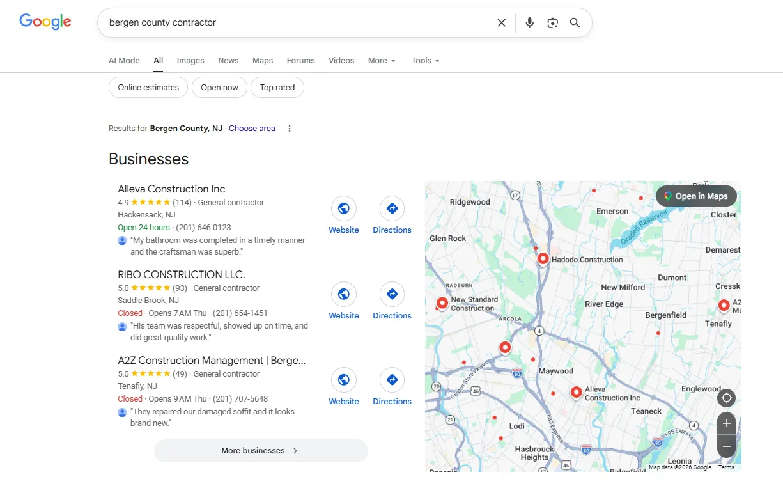Switch to the Images tab
783x486 pixels.
(190, 61)
